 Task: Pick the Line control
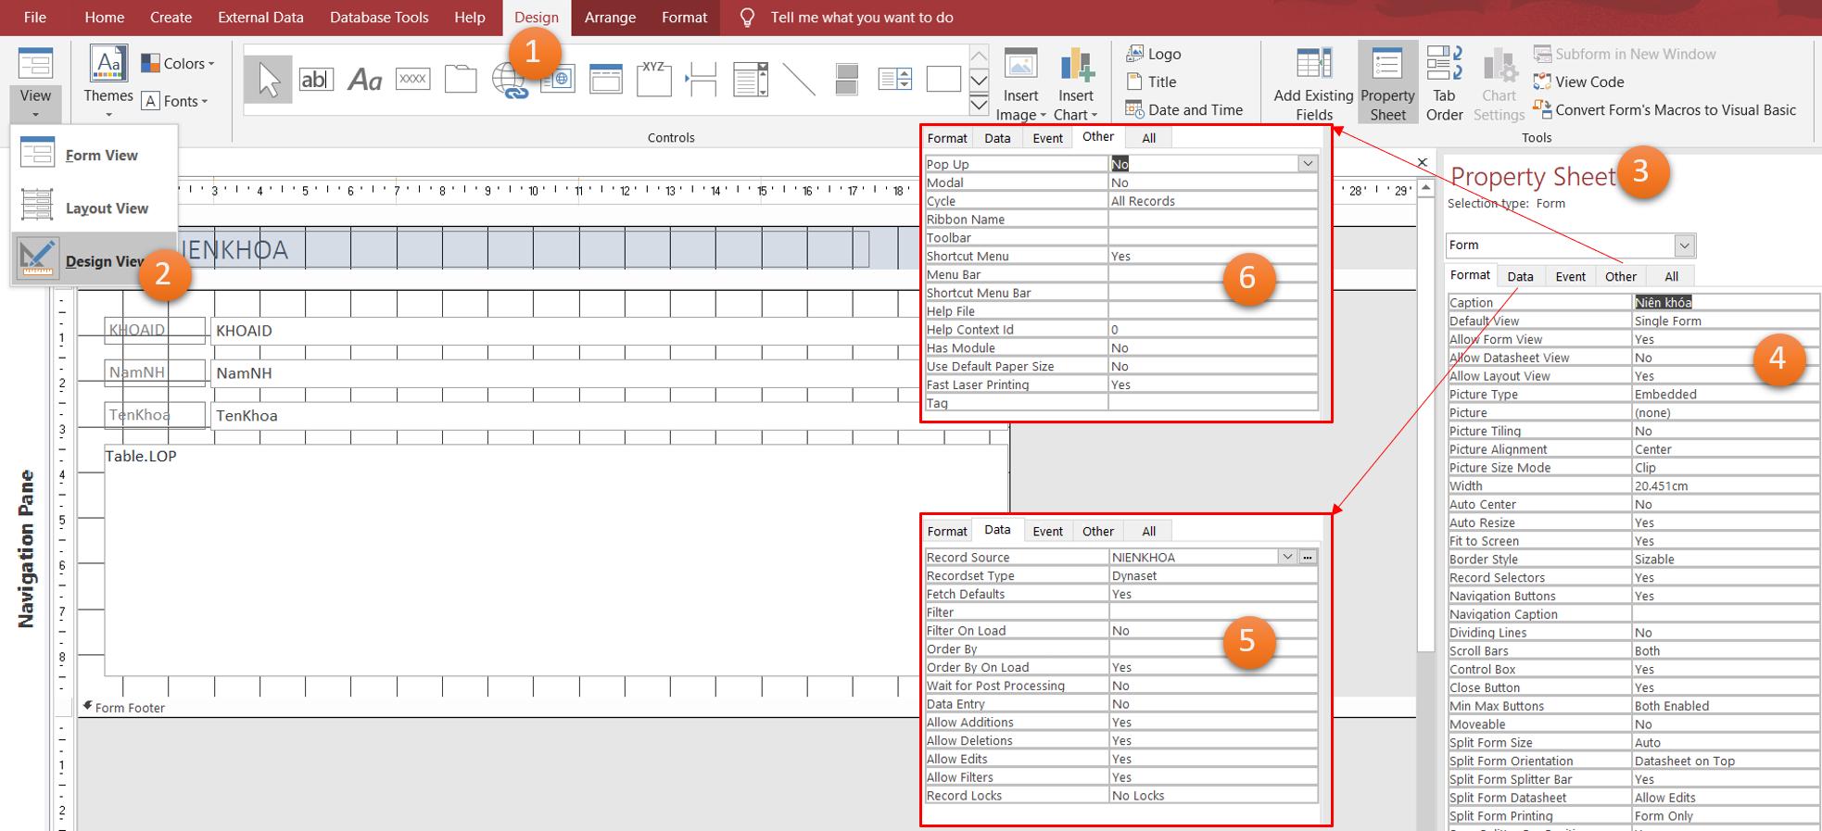pos(798,80)
